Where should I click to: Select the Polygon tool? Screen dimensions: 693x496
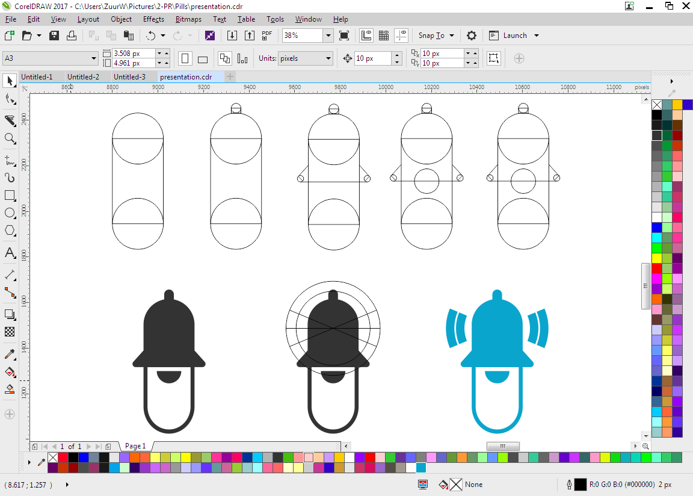point(10,231)
